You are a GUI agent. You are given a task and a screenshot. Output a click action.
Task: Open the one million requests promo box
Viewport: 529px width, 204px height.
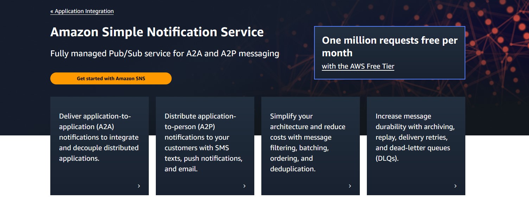tap(389, 53)
